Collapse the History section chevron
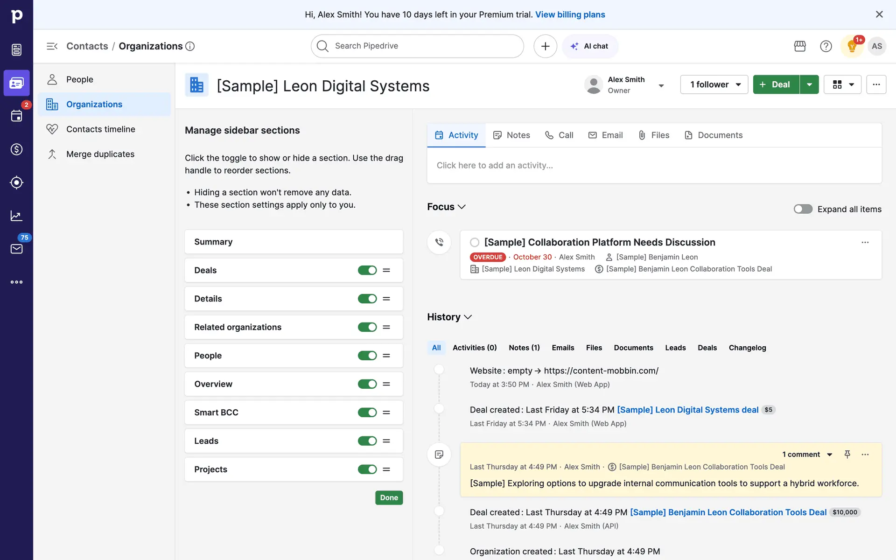The height and width of the screenshot is (560, 896). pyautogui.click(x=468, y=317)
